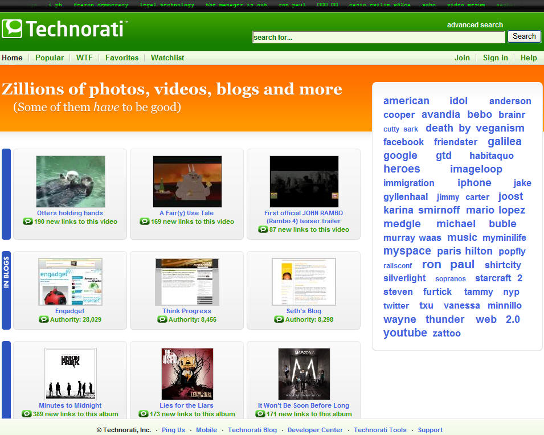The image size is (544, 435).
Task: Open the A Fair(y) Use Tale thumbnail
Action: [x=187, y=182]
